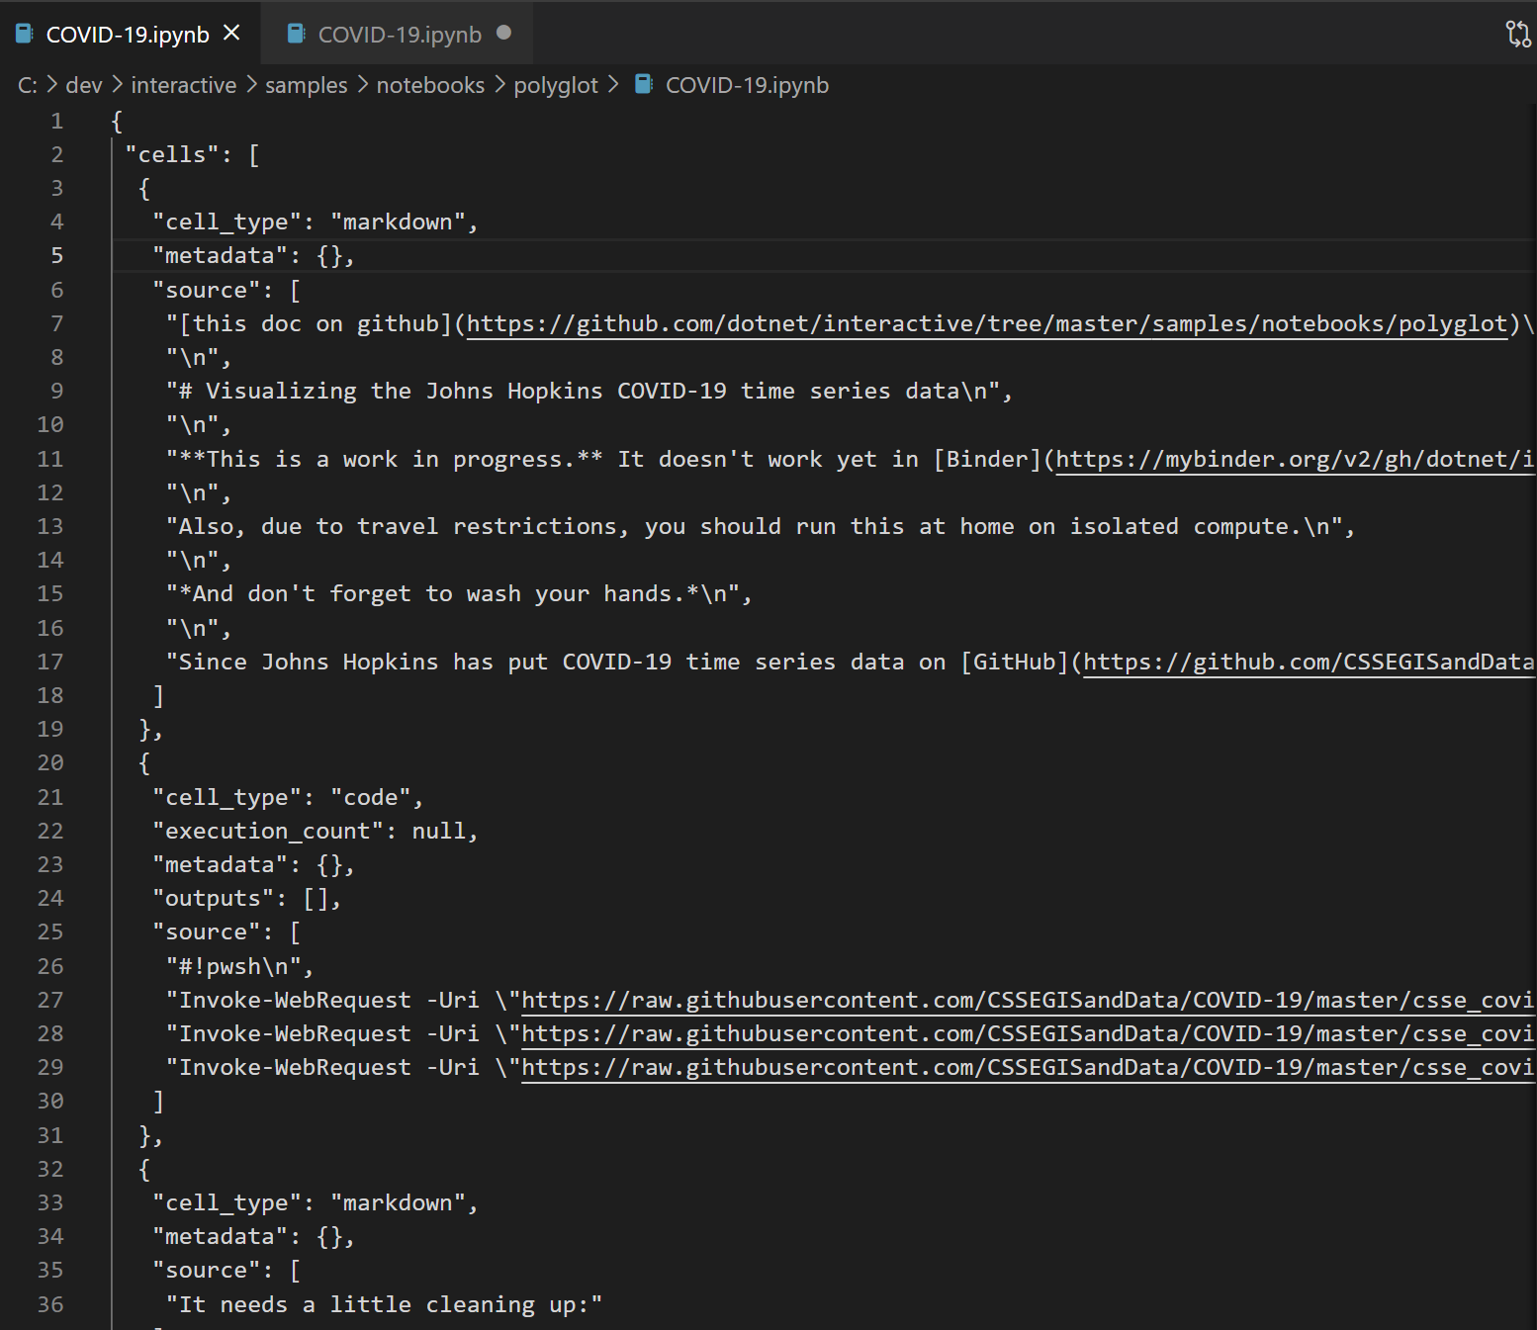1537x1330 pixels.
Task: Select the interactive folder in the breadcrumbs
Action: click(183, 85)
